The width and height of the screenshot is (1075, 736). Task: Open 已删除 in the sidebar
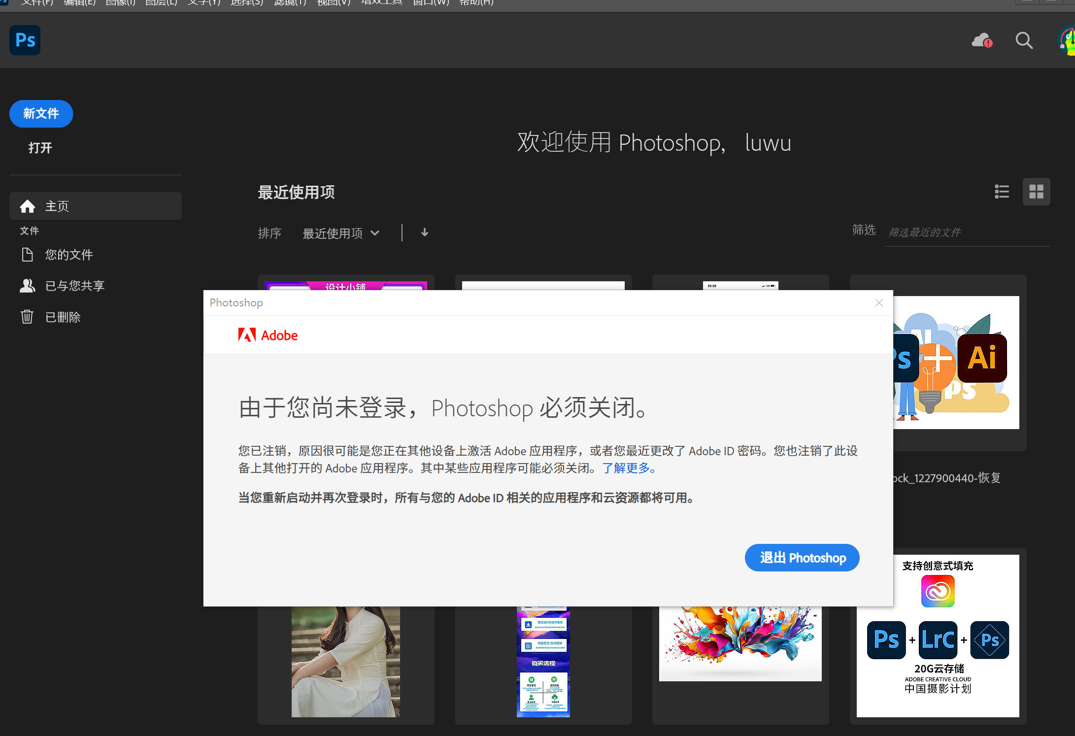[50, 317]
